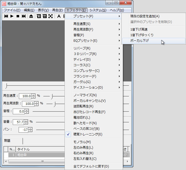Apply the 1音下げゆっくり preset
This screenshot has width=186, height=170.
(x=154, y=35)
